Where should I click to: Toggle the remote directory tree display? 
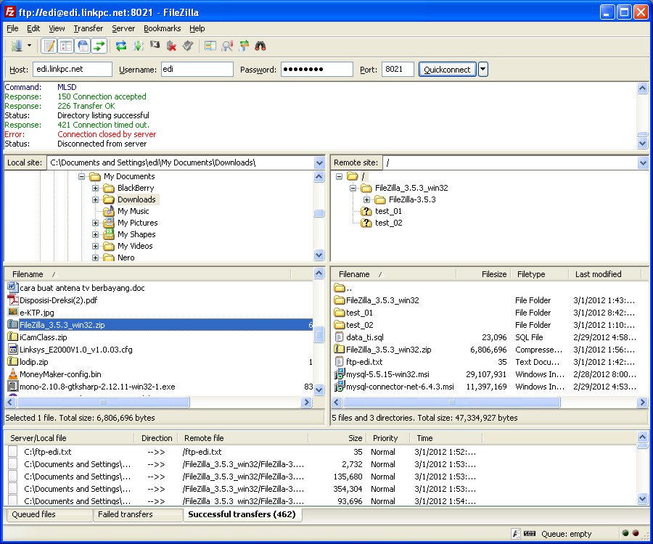point(83,46)
